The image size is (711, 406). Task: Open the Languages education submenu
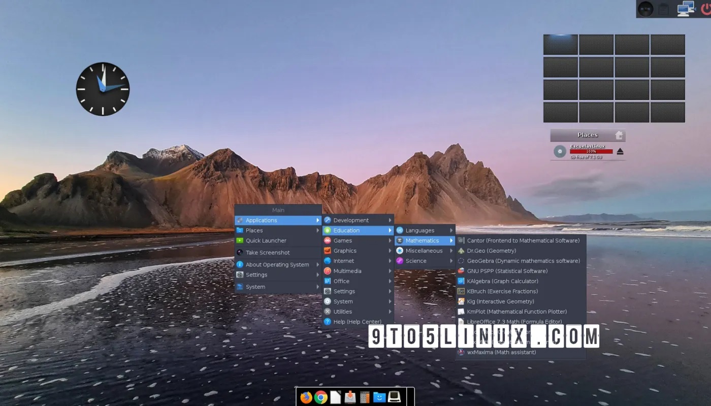[425, 230]
